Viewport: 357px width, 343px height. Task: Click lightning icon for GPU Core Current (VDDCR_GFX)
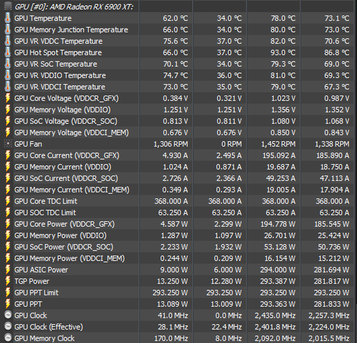[x=8, y=155]
